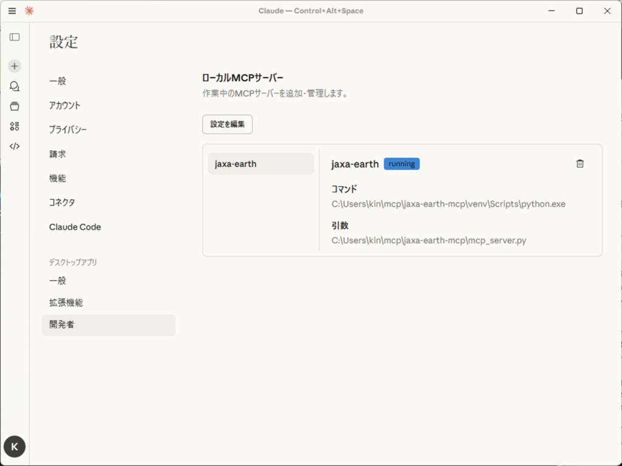Select the 開発者 settings item
Screen dimensions: 622x466
click(x=62, y=325)
